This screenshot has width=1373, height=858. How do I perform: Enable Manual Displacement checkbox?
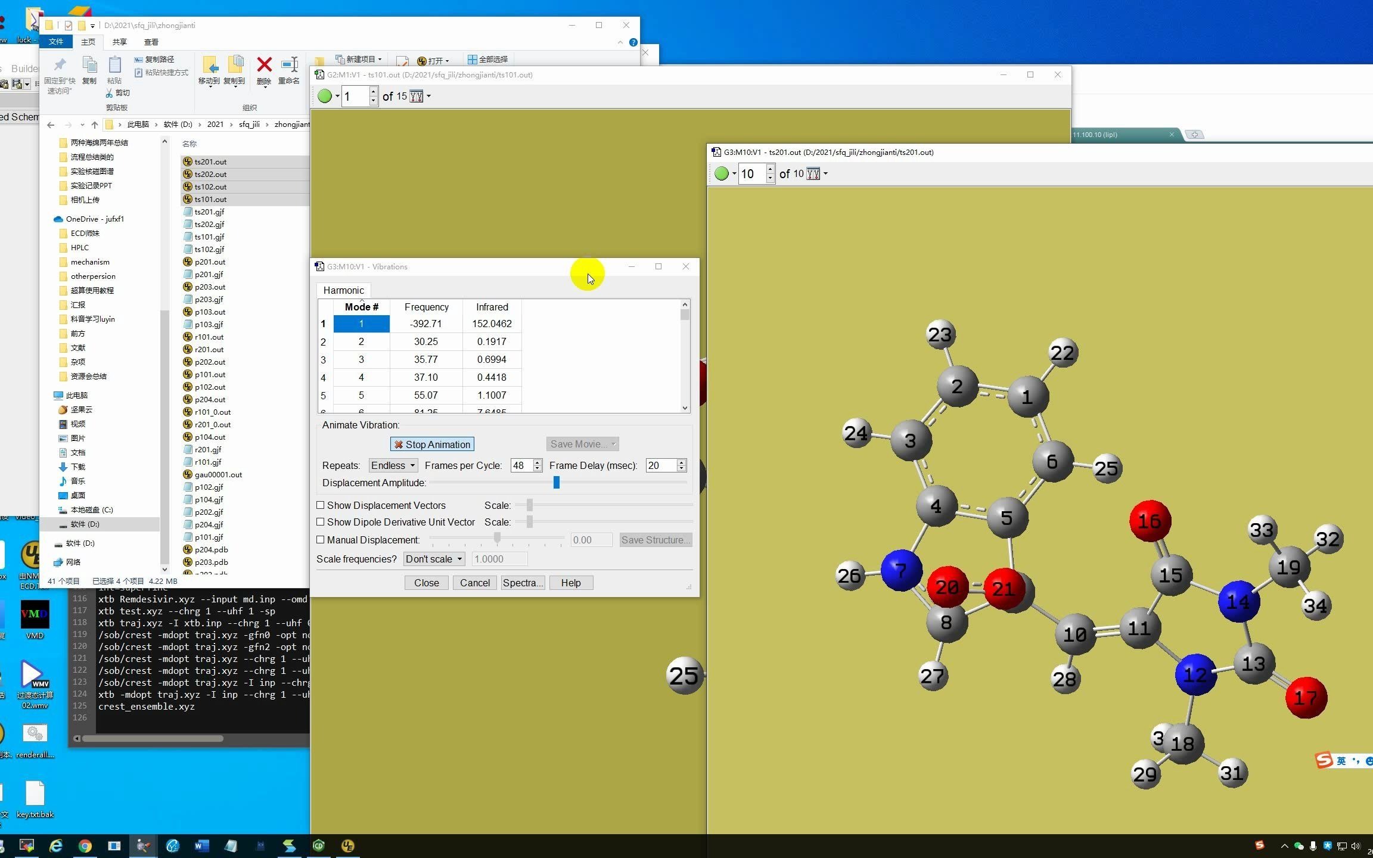click(x=321, y=540)
